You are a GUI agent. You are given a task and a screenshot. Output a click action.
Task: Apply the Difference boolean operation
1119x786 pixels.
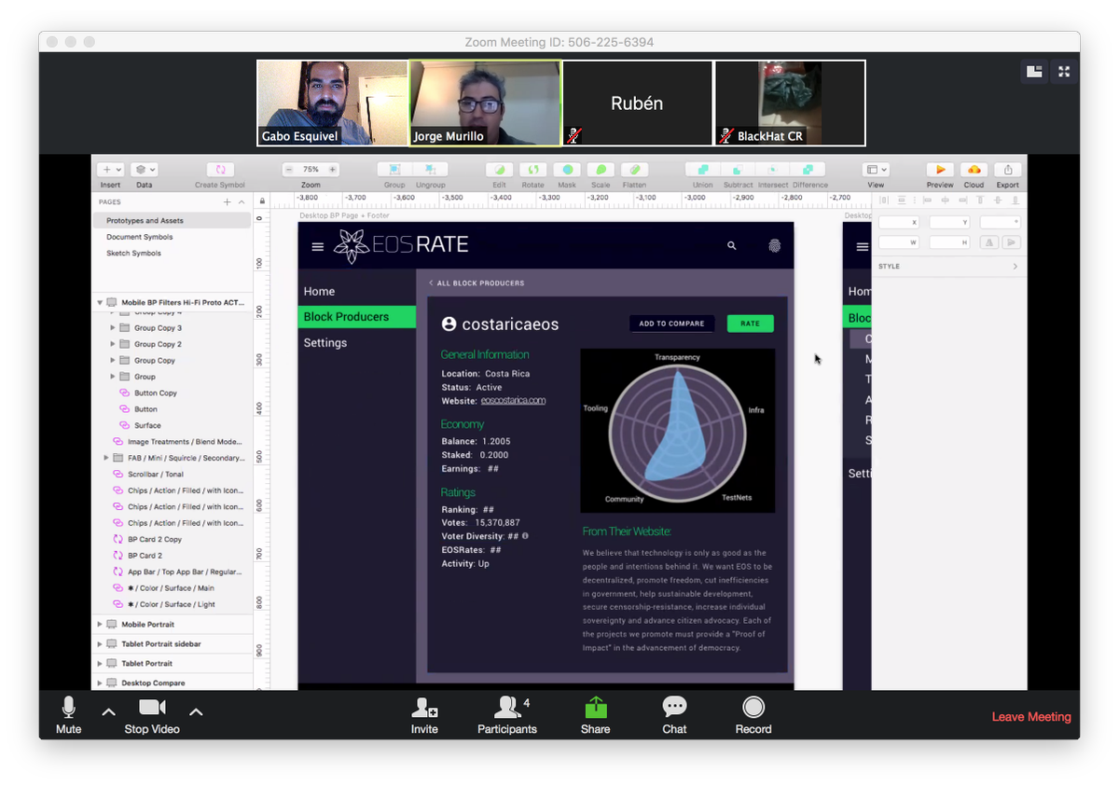coord(808,170)
